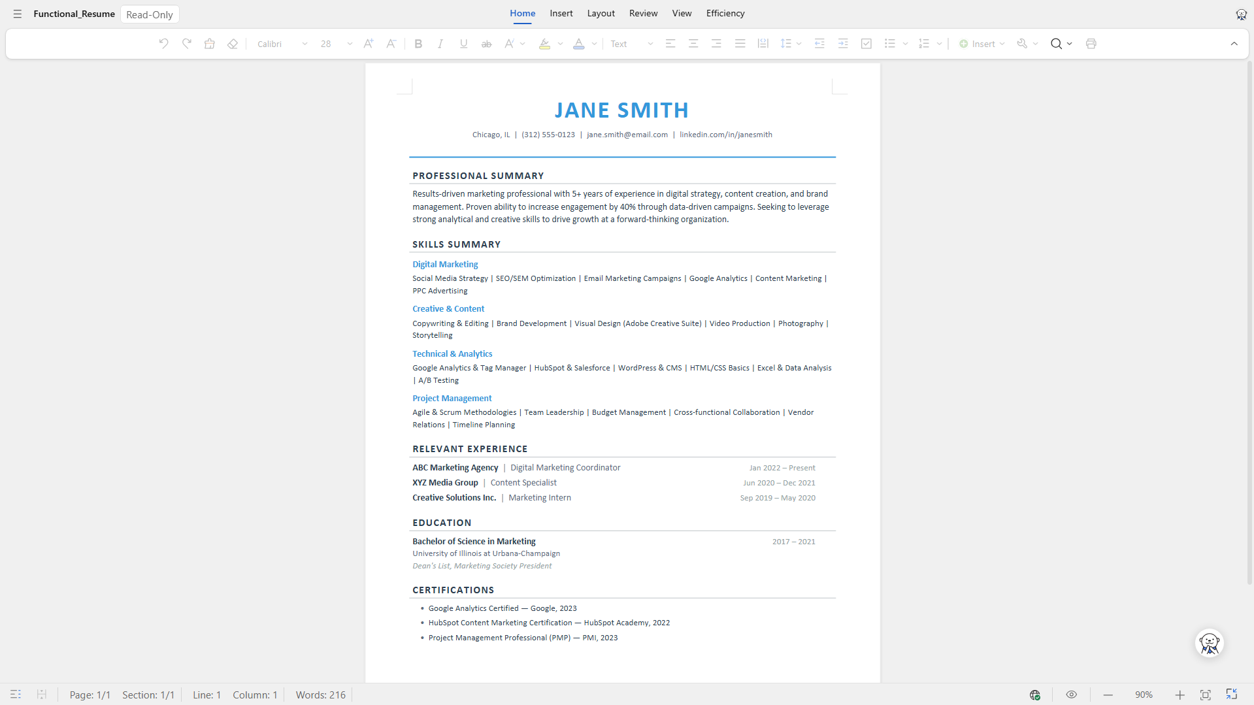The image size is (1254, 705).
Task: Click the Print icon
Action: [1091, 44]
